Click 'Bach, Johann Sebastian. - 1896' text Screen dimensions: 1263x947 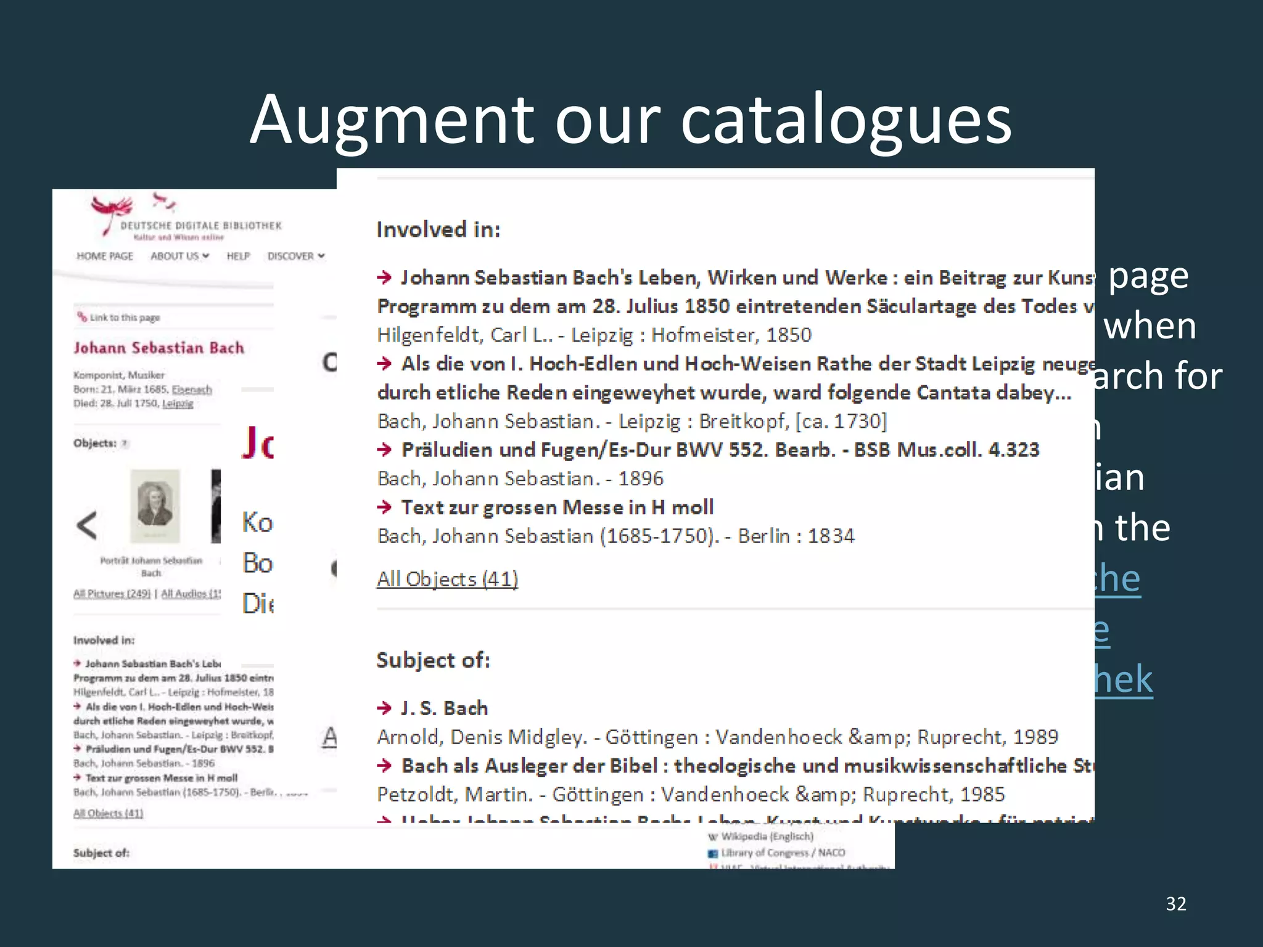coord(520,478)
